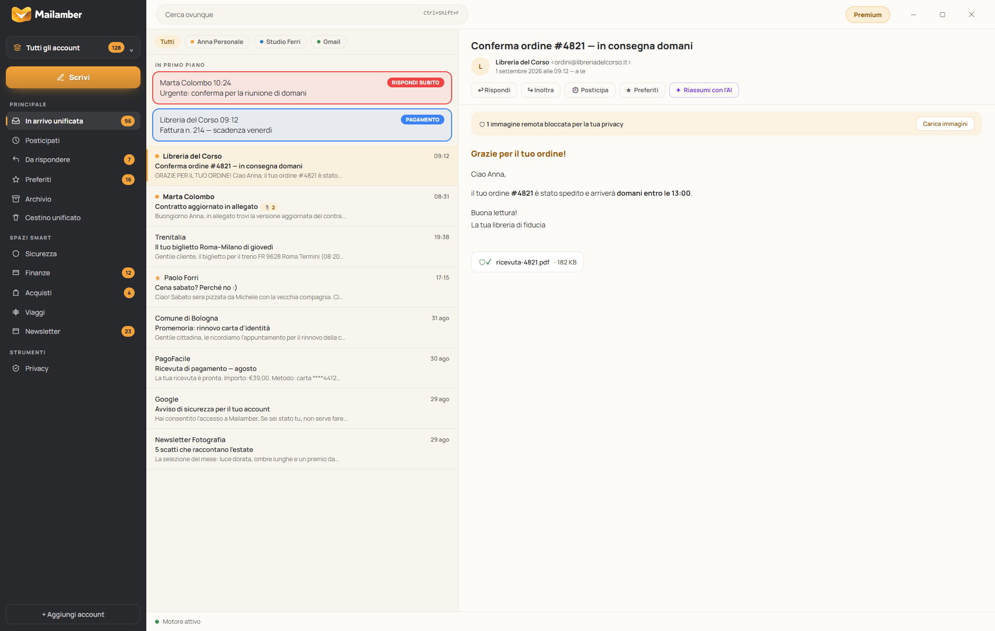Open the RISPONDI SUBITO card from Marta Colombo
This screenshot has height=631, width=995.
(302, 88)
